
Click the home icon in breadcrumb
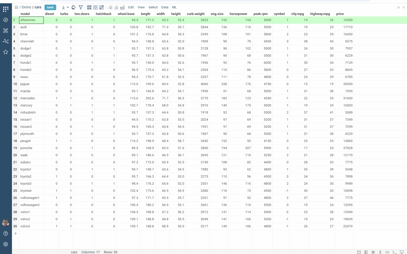pyautogui.click(x=16, y=7)
